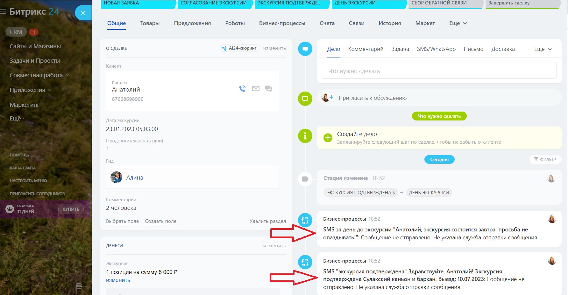Switch to the Товары tab

150,23
